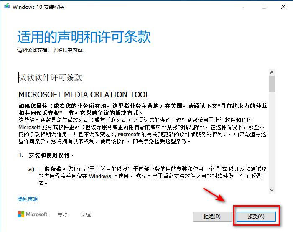The width and height of the screenshot is (293, 232).
Task: Click the license scrollbar up arrow
Action: (272, 72)
